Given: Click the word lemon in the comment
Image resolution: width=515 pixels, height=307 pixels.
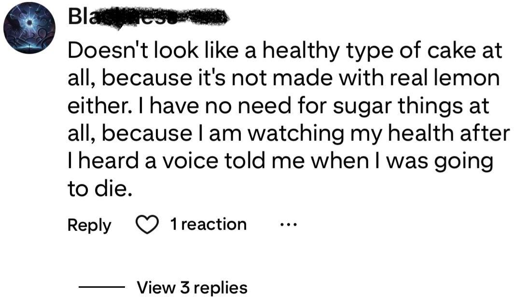Looking at the screenshot, I should [471, 78].
